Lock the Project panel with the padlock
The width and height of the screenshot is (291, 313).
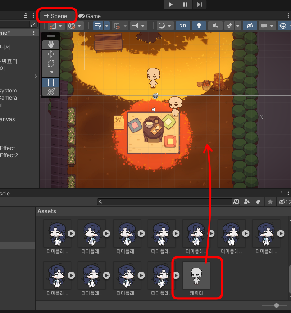(281, 193)
